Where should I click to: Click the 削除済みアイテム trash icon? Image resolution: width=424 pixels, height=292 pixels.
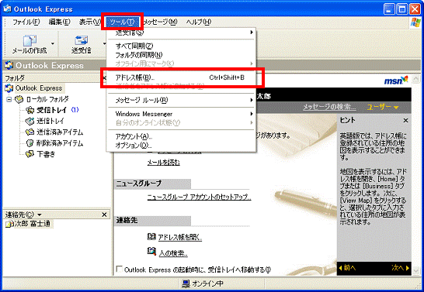[x=30, y=143]
